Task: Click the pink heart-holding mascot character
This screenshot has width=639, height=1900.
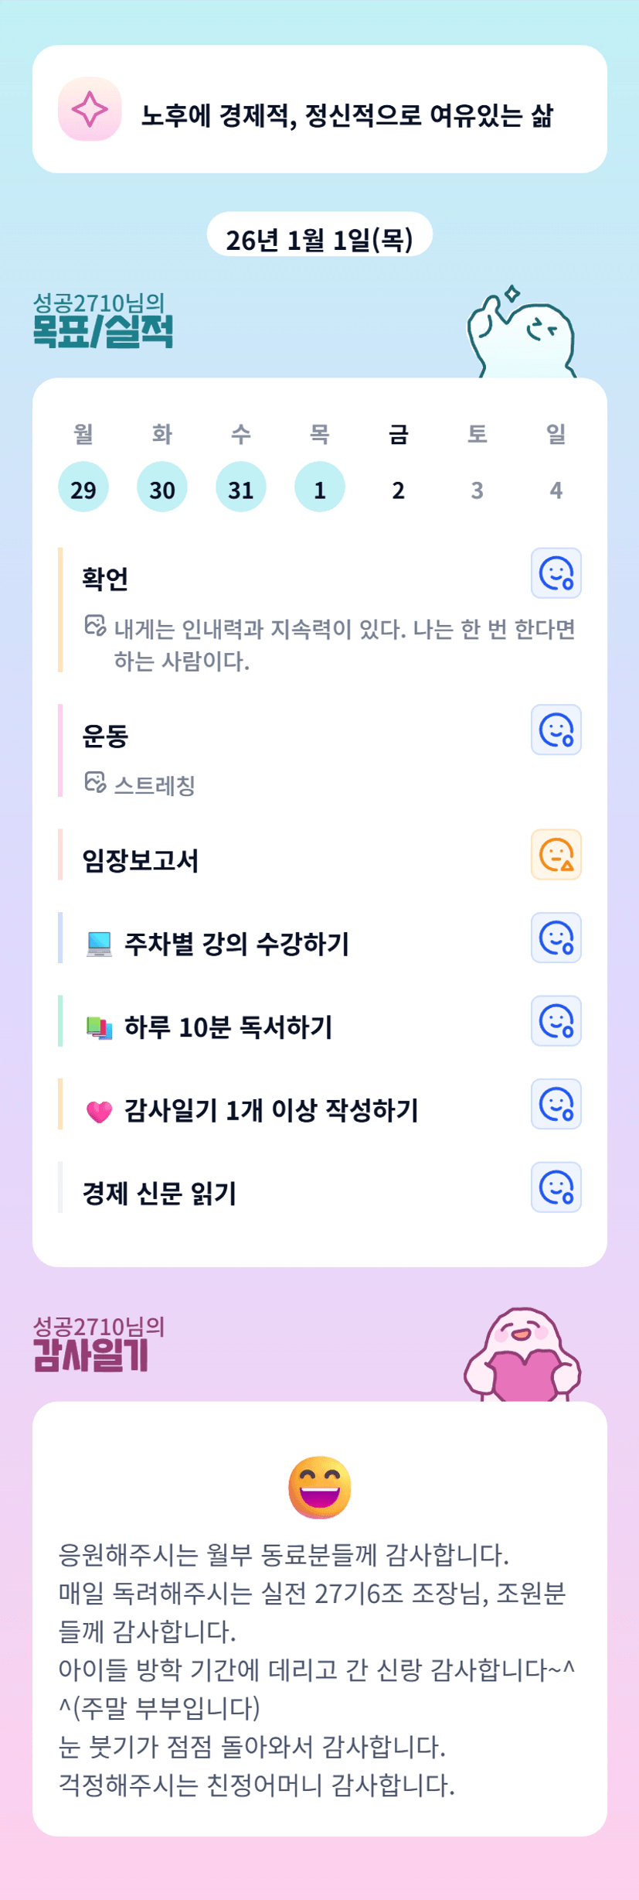Action: [522, 1355]
